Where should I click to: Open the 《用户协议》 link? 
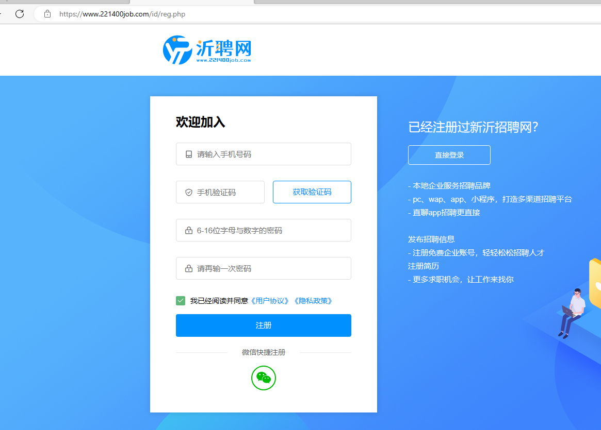coord(270,301)
